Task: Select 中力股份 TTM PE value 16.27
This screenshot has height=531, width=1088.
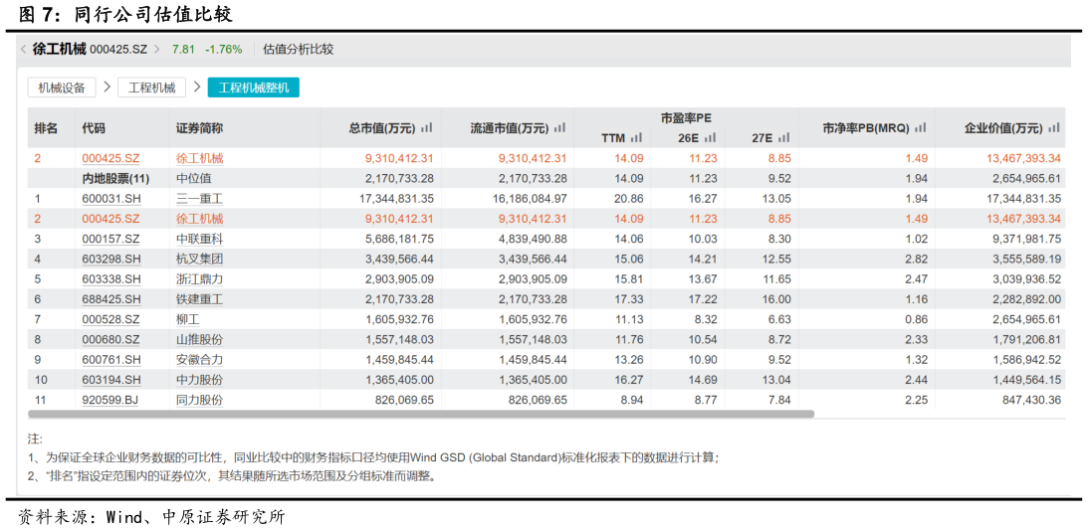Action: click(629, 380)
